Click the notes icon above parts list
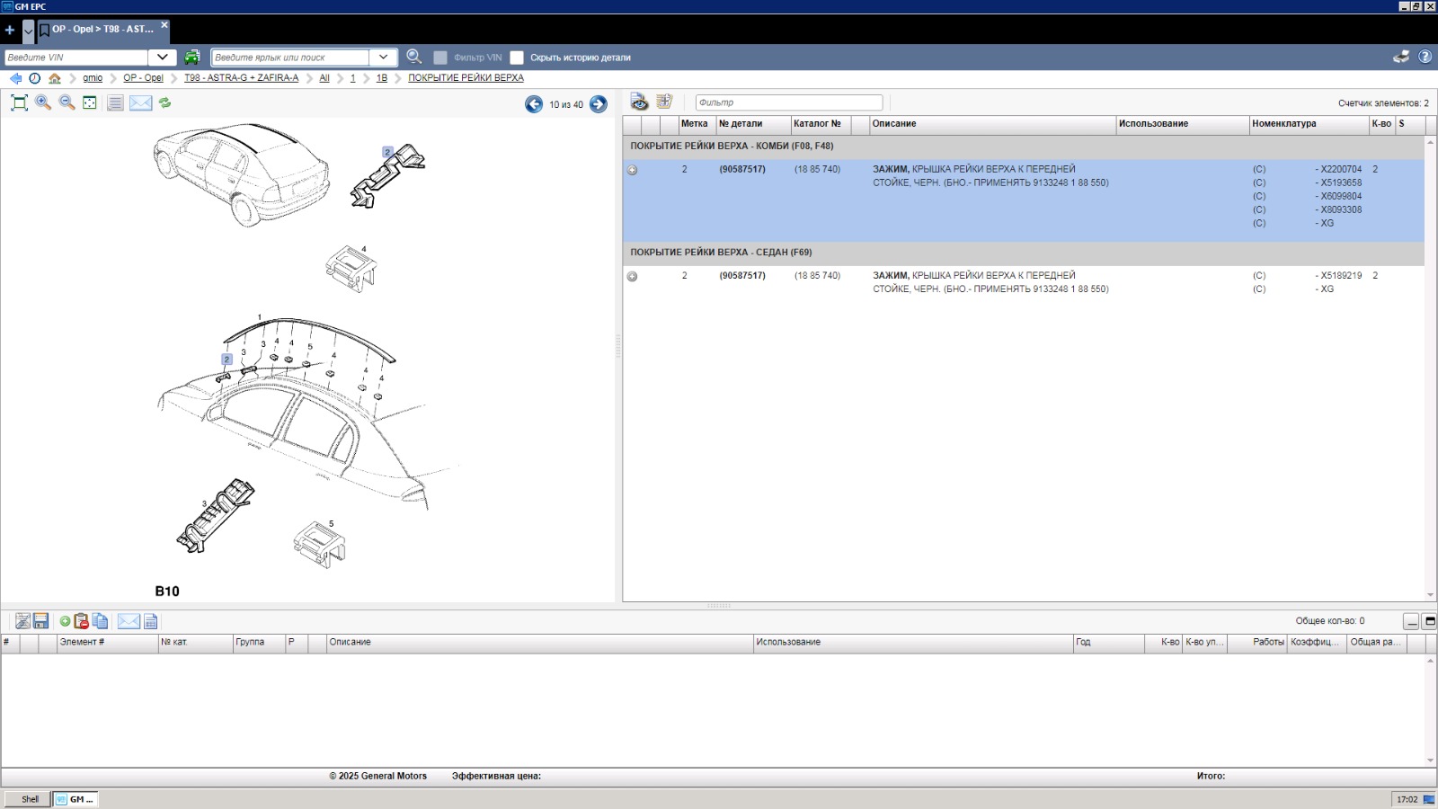The image size is (1438, 809). (664, 102)
